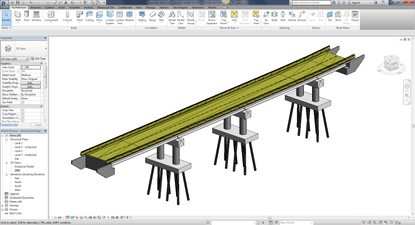The height and width of the screenshot is (225, 415).
Task: Choose the Curtain System tool
Action: click(110, 16)
